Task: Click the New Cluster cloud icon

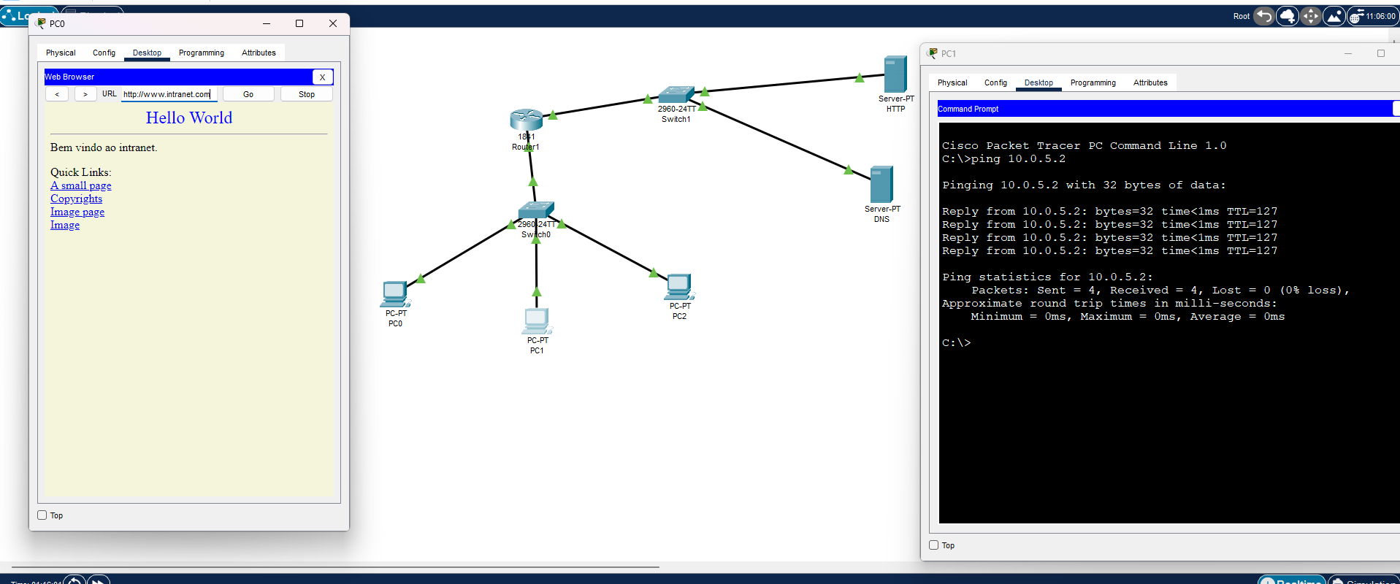Action: tap(1288, 16)
